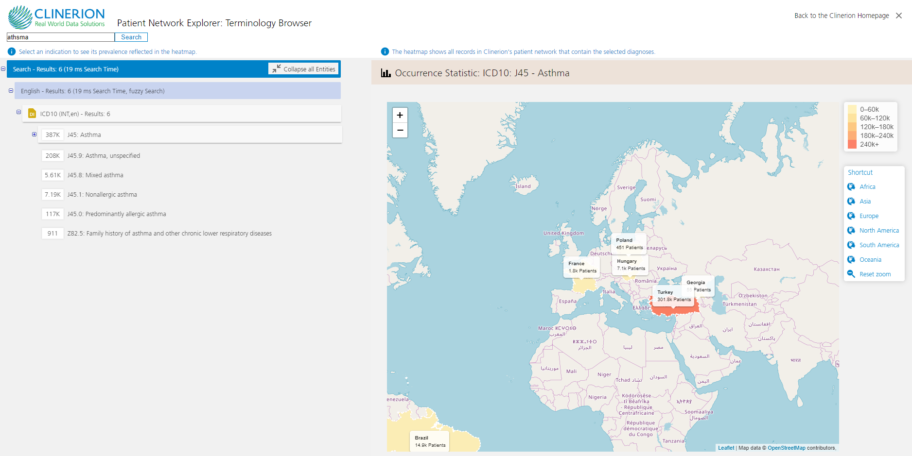The width and height of the screenshot is (912, 456).
Task: Click the 120k–180k legend color swatch
Action: coord(852,127)
